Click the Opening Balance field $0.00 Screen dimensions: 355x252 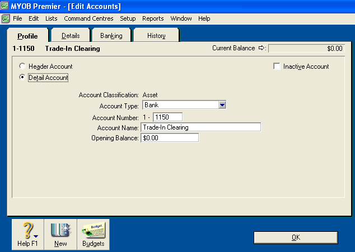170,137
